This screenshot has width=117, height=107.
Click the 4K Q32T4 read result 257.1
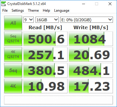(45, 55)
